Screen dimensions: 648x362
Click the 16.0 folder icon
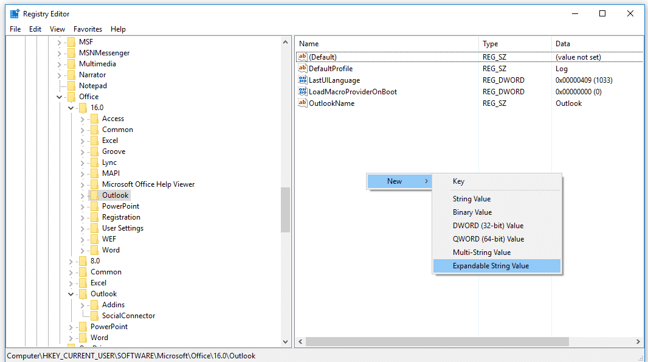[83, 108]
